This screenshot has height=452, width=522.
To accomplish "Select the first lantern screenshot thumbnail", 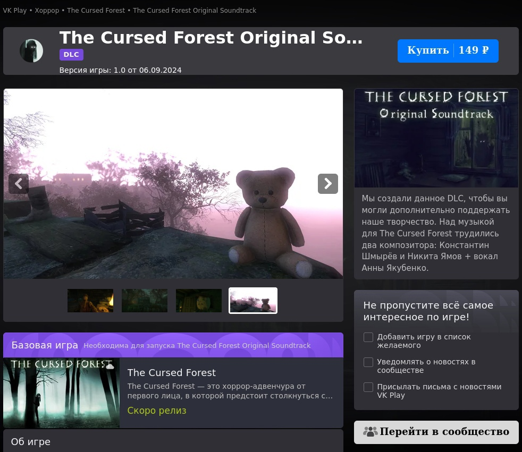I will (x=90, y=301).
